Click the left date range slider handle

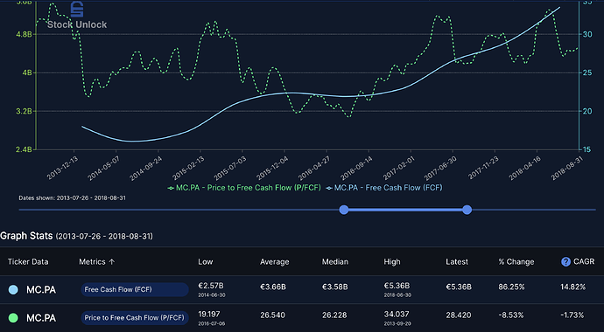click(344, 210)
